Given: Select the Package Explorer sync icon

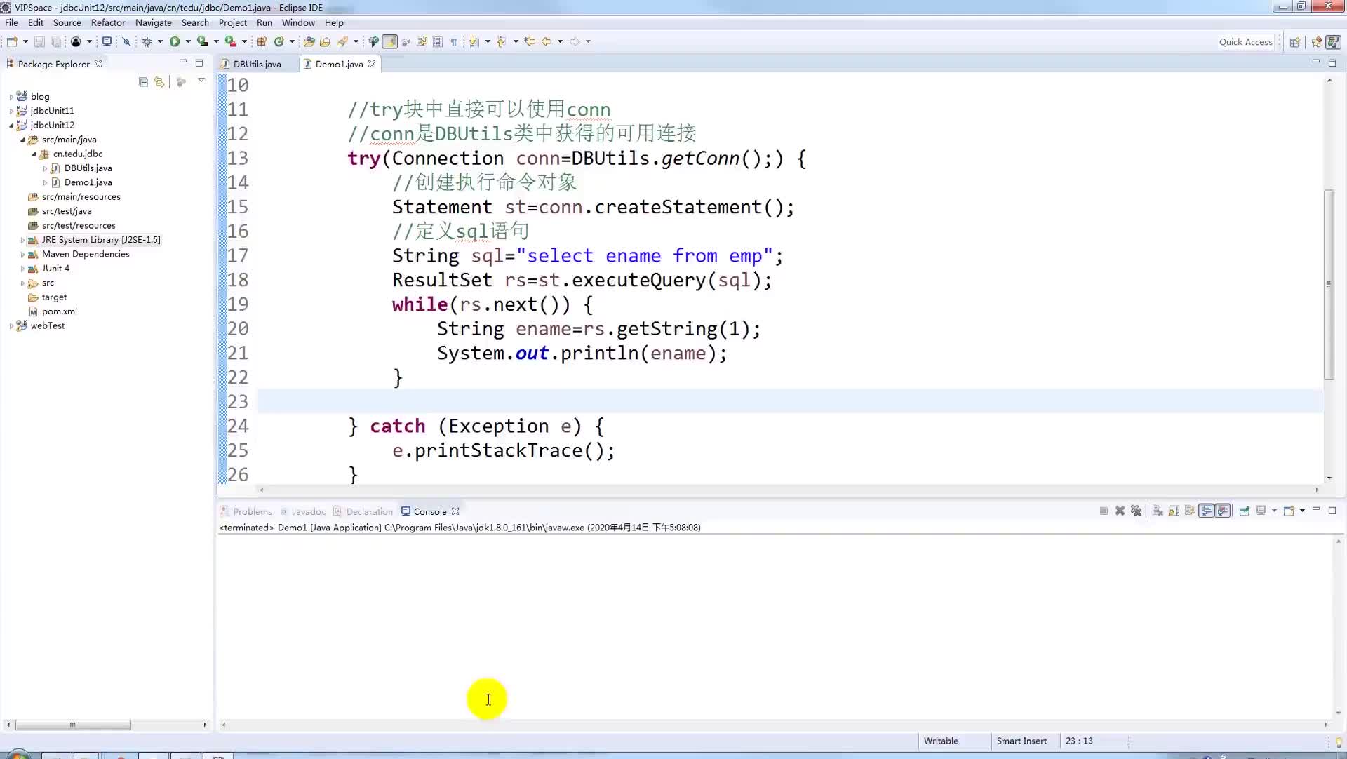Looking at the screenshot, I should click(159, 82).
